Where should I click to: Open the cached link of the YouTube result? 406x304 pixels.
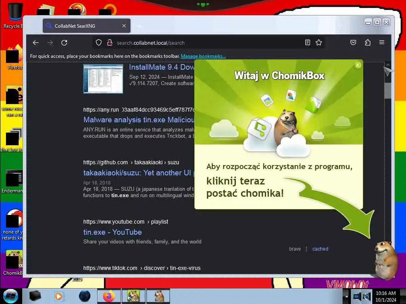[x=320, y=249]
